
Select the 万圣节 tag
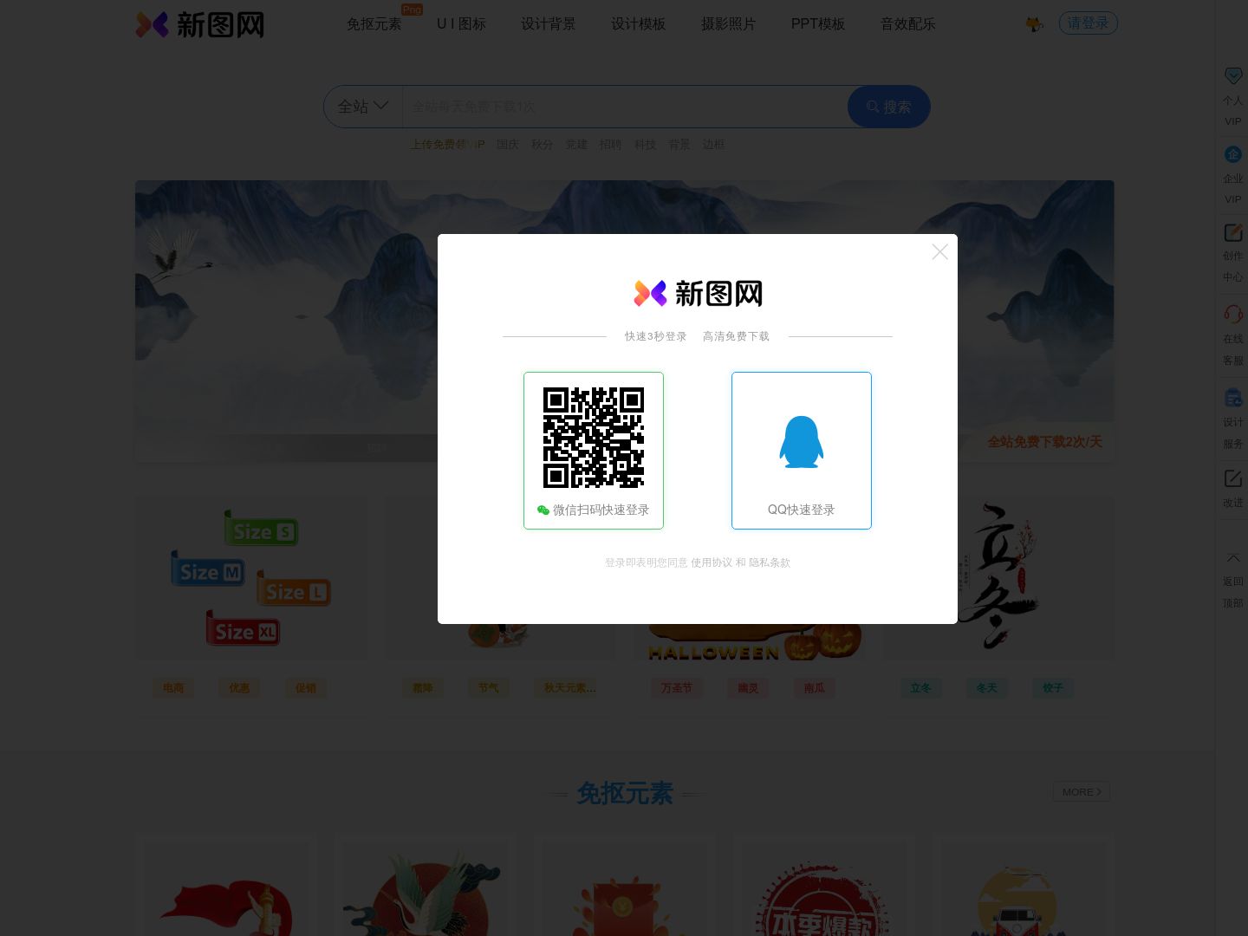pyautogui.click(x=677, y=687)
